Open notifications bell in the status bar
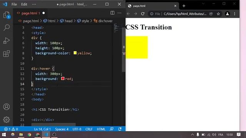The image size is (246, 138). [x=120, y=129]
